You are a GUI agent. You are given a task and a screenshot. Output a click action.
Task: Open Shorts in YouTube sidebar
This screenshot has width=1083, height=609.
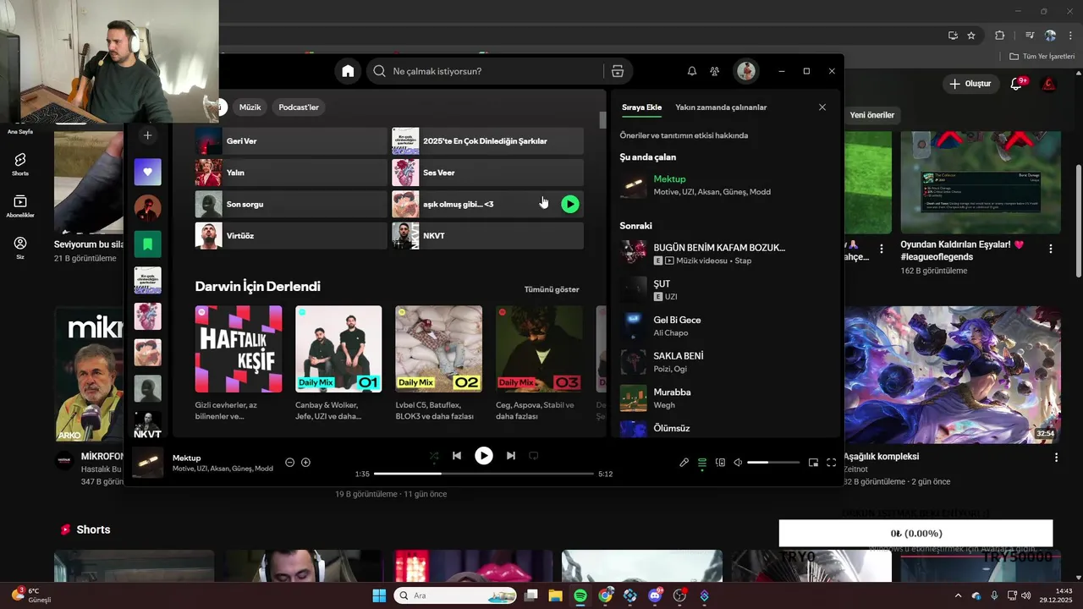tap(20, 164)
